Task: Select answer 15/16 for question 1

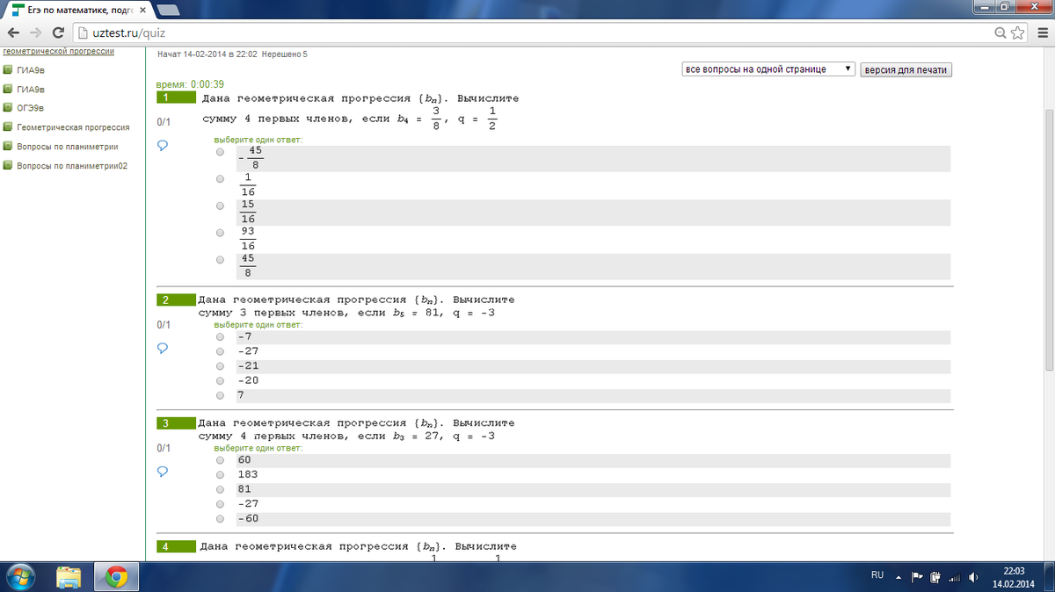Action: click(x=220, y=206)
